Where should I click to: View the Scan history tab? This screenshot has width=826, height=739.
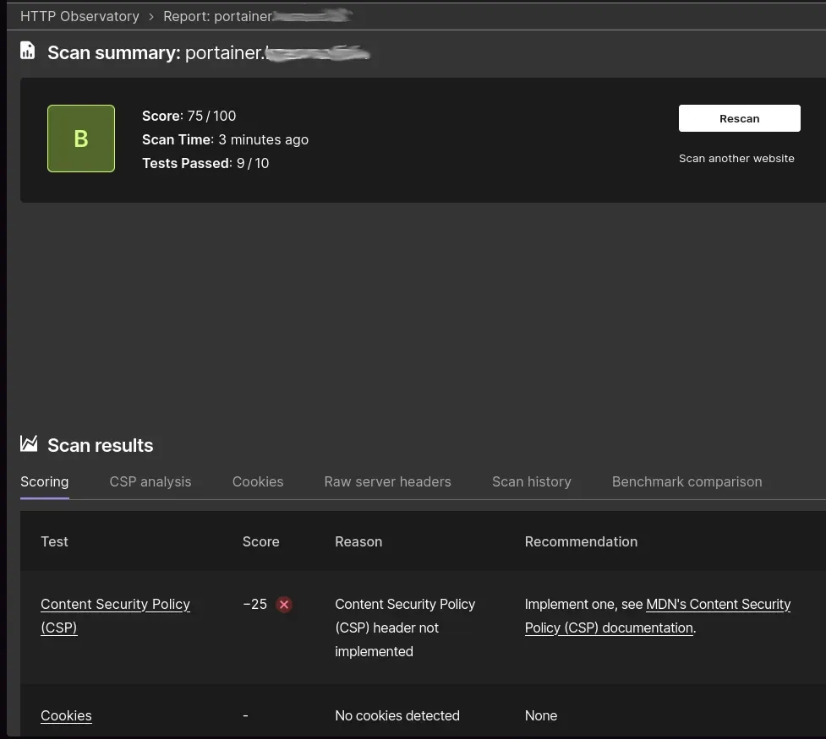pos(532,481)
